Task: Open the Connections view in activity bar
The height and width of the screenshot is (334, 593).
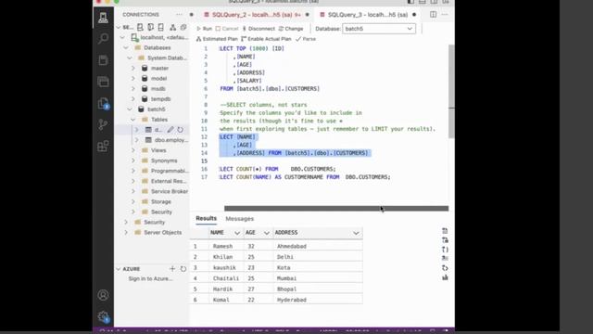Action: (103, 18)
